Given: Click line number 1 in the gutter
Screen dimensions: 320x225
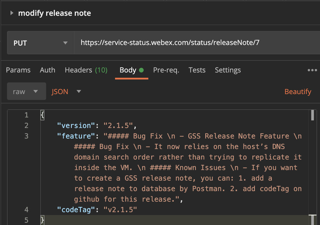Looking at the screenshot, I should 26,115.
